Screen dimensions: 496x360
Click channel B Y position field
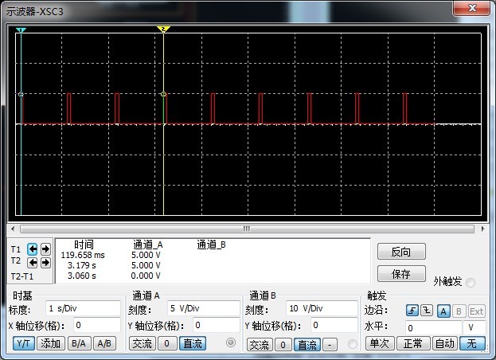(x=334, y=326)
